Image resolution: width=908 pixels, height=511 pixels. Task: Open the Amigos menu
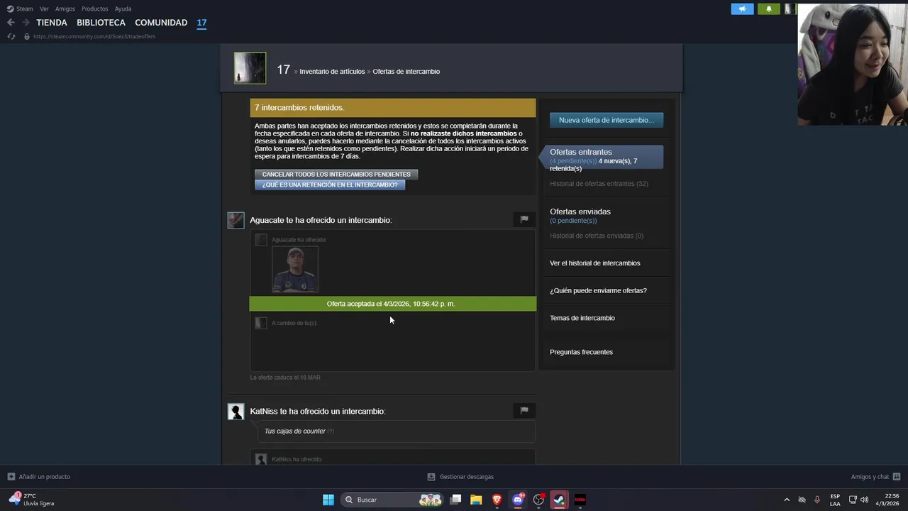[65, 9]
